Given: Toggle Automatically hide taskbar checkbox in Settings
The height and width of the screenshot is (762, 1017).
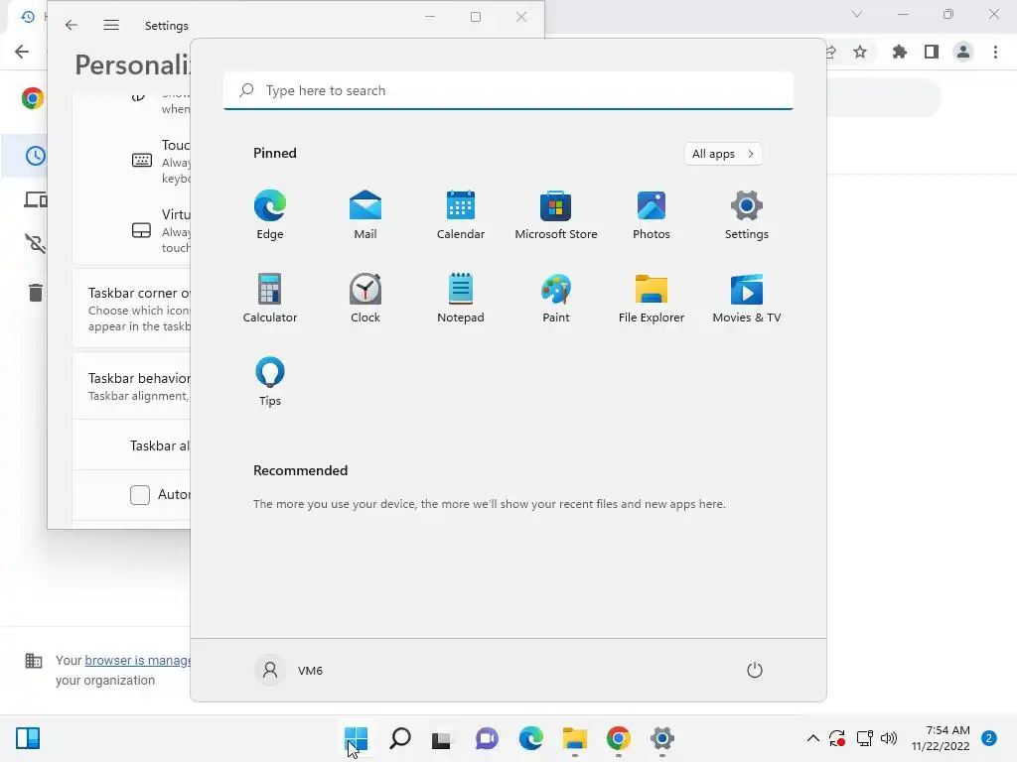Looking at the screenshot, I should coord(139,495).
